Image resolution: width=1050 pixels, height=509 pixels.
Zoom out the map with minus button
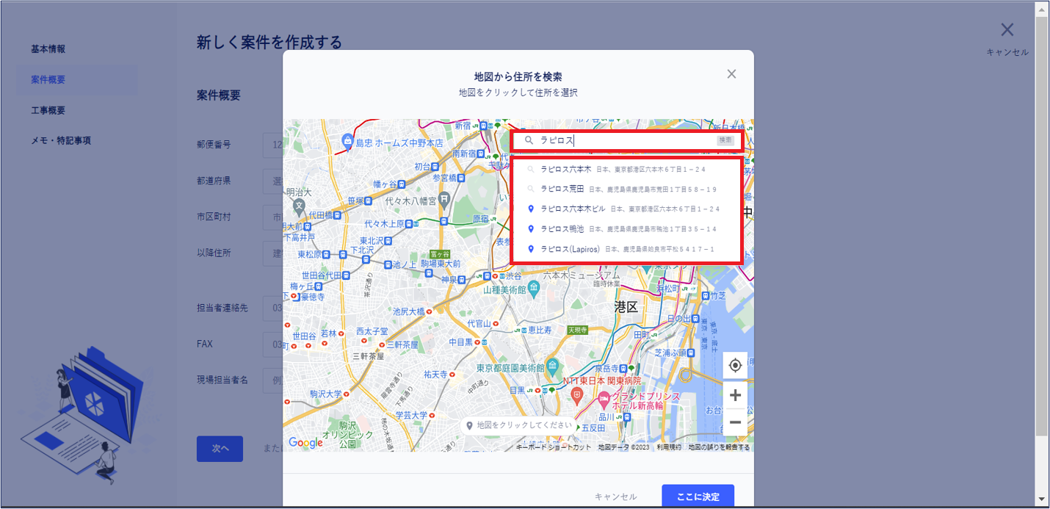pyautogui.click(x=735, y=422)
